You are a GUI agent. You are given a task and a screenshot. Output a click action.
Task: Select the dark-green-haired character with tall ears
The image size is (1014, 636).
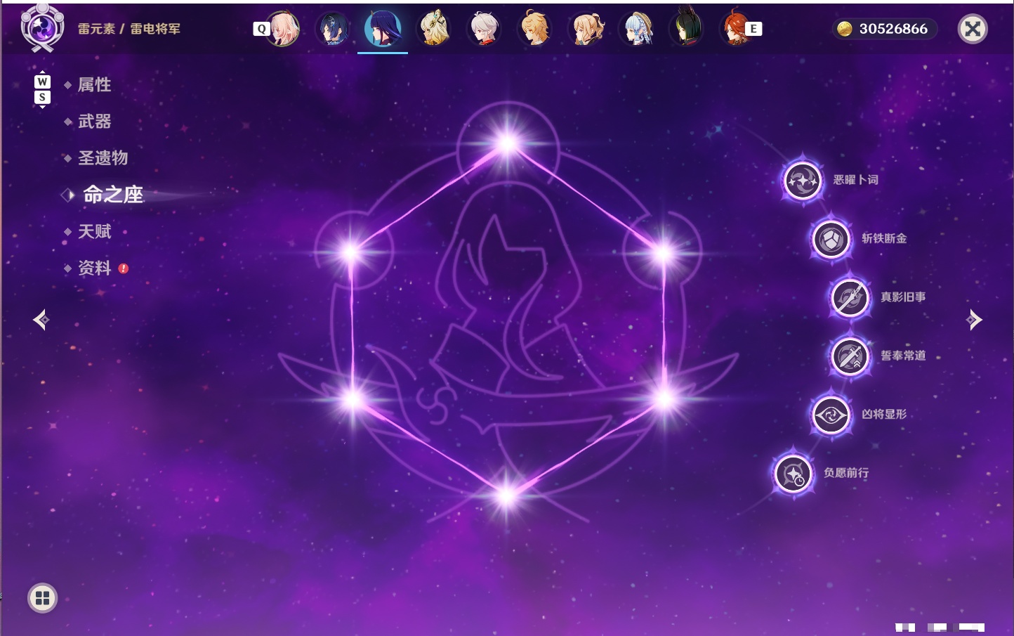(687, 29)
